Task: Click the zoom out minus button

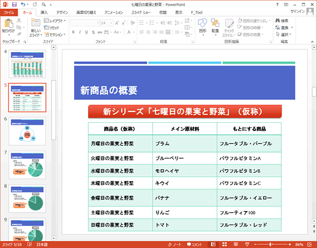Action: pos(255,244)
